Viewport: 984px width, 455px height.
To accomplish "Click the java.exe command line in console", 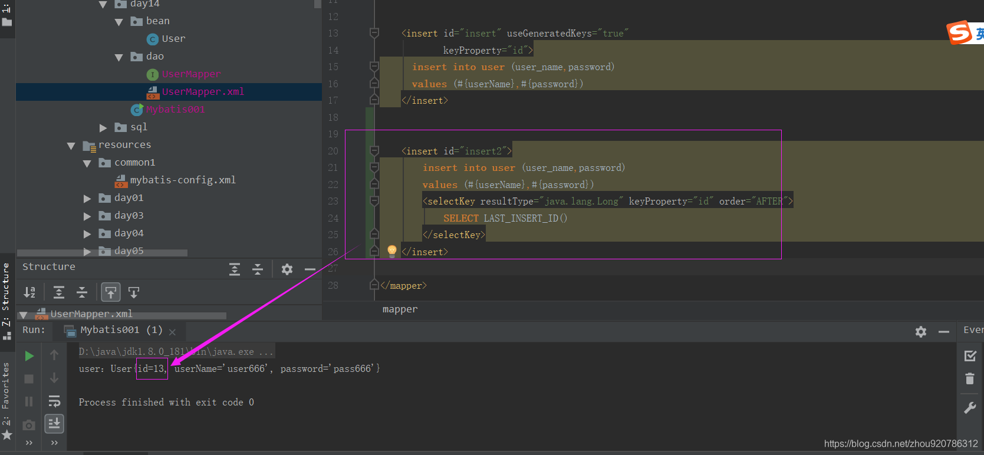I will pyautogui.click(x=176, y=352).
